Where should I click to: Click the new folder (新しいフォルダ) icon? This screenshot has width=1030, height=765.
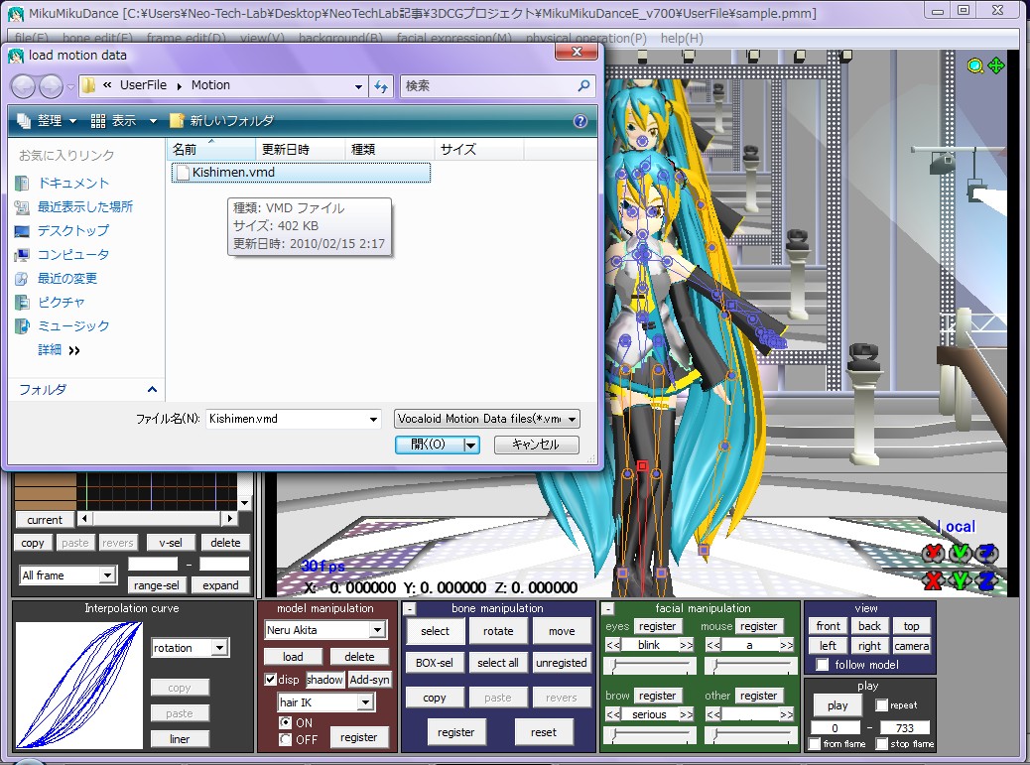(x=176, y=121)
